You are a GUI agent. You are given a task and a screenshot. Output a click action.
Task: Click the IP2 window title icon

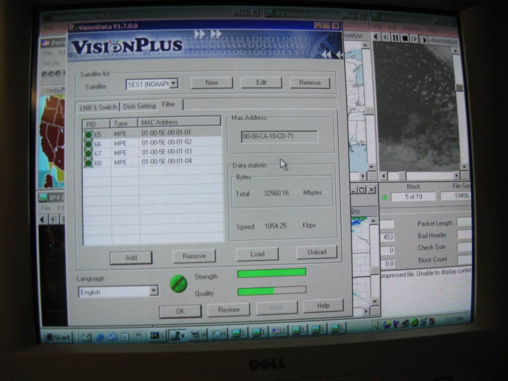coord(270,13)
